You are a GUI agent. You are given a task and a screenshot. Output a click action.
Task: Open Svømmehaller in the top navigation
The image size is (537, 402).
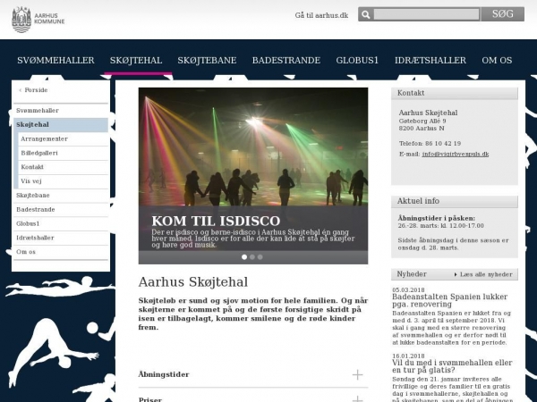[55, 60]
